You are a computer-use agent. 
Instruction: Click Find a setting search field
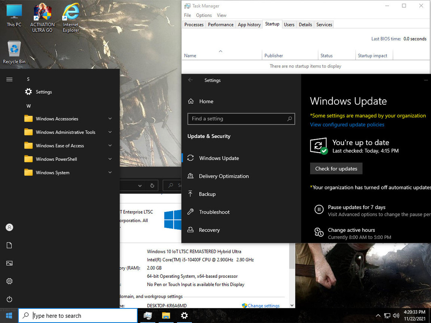click(x=241, y=119)
